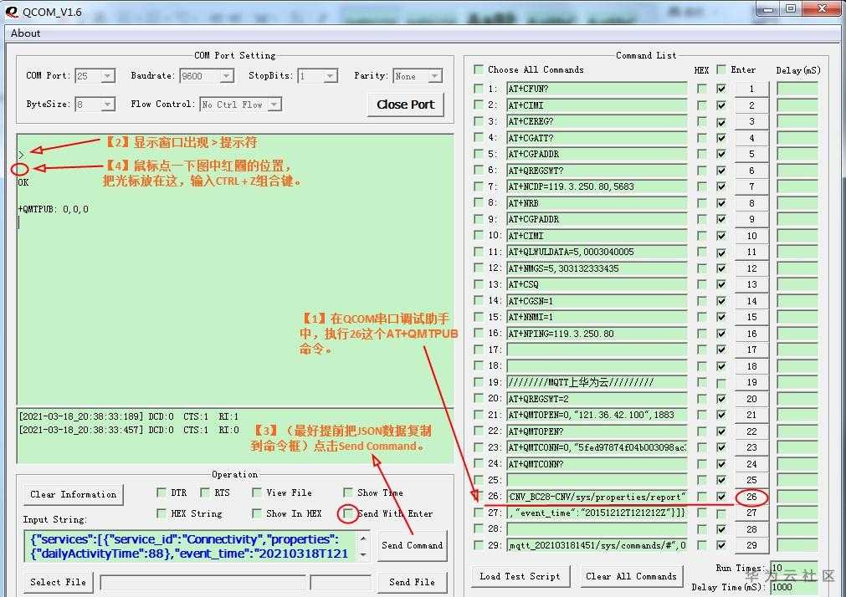Click run button 20 for AT+QREGSWT=2

pos(751,399)
